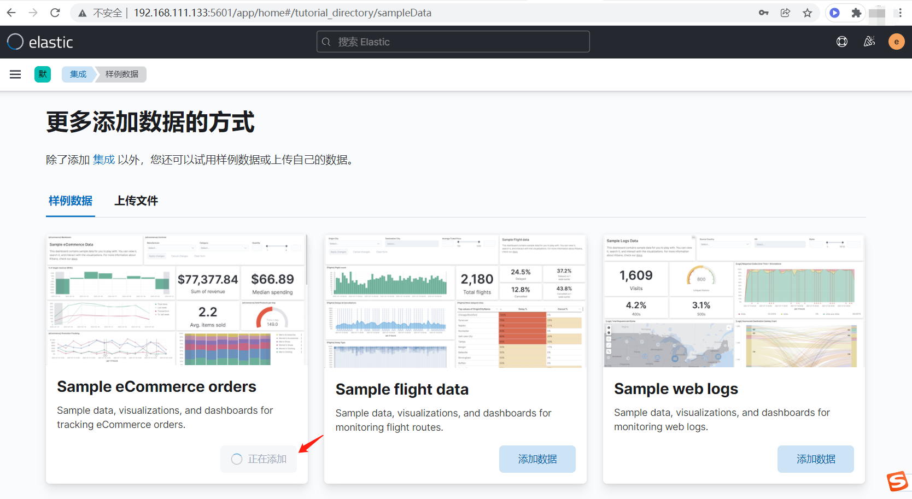Click the search magnifier icon

[326, 42]
